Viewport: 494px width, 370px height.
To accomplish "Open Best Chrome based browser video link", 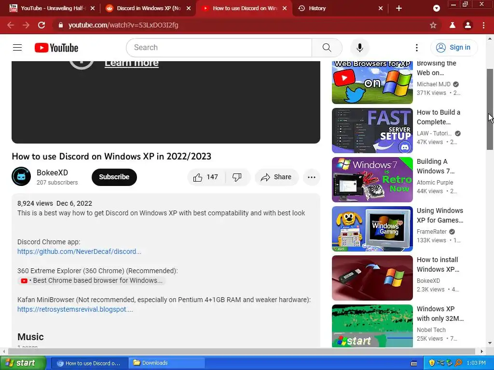I will pos(92,280).
